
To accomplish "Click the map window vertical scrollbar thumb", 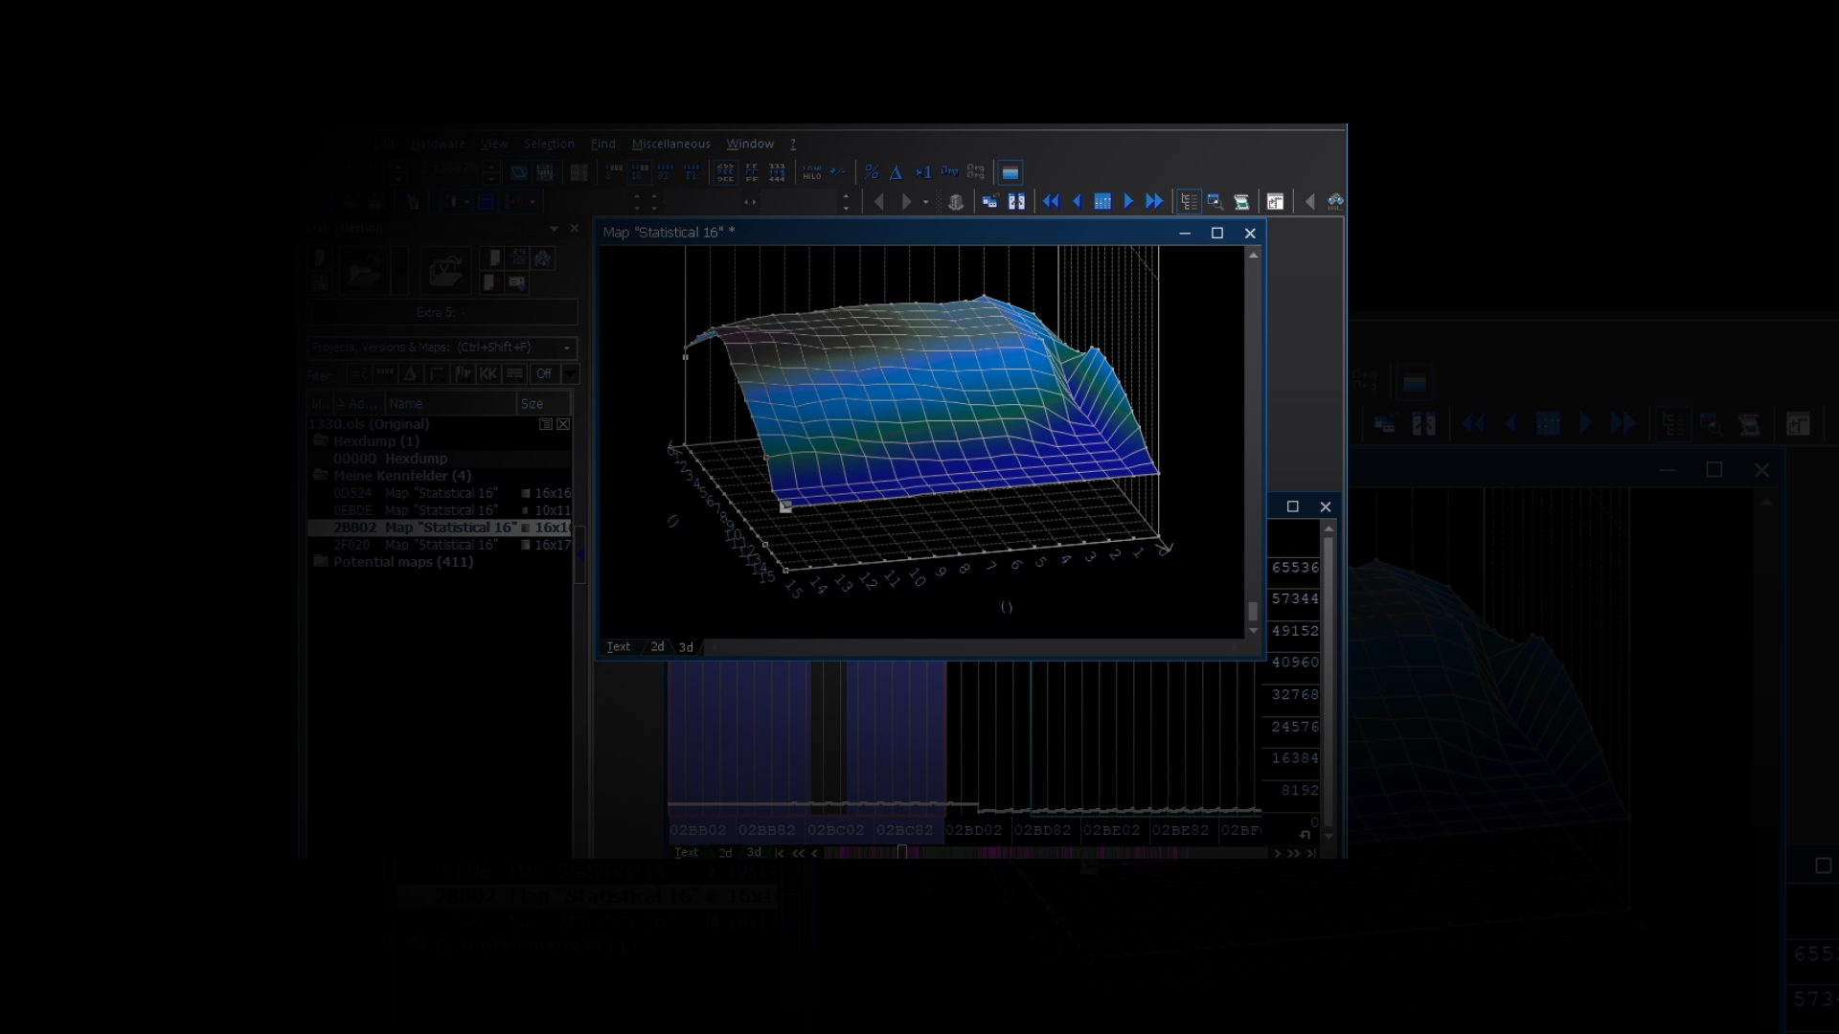I will tap(1253, 611).
